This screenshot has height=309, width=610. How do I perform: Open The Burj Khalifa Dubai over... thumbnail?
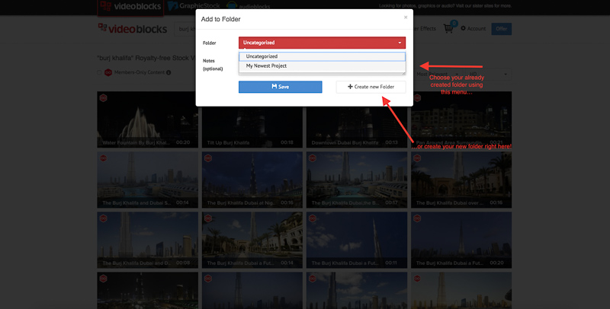461,180
